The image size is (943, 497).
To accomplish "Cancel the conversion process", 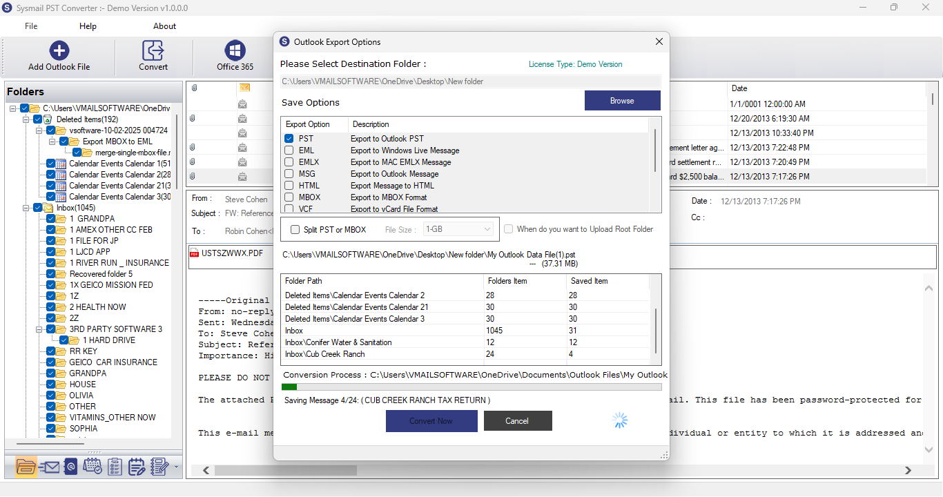I will pos(518,421).
